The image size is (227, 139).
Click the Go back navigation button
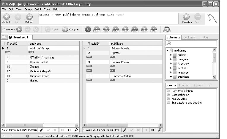(7, 18)
